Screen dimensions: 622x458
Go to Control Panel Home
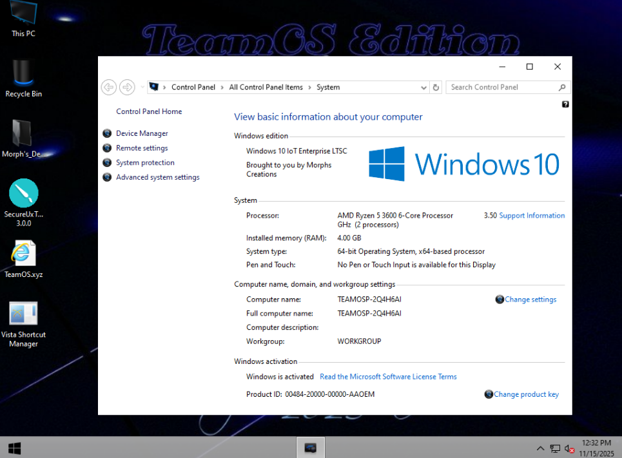tap(149, 111)
